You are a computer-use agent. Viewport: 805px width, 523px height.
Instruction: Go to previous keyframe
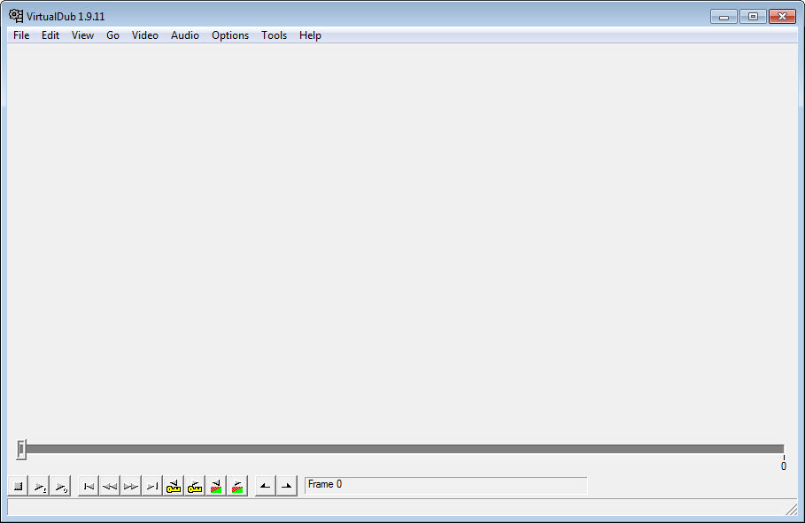174,486
